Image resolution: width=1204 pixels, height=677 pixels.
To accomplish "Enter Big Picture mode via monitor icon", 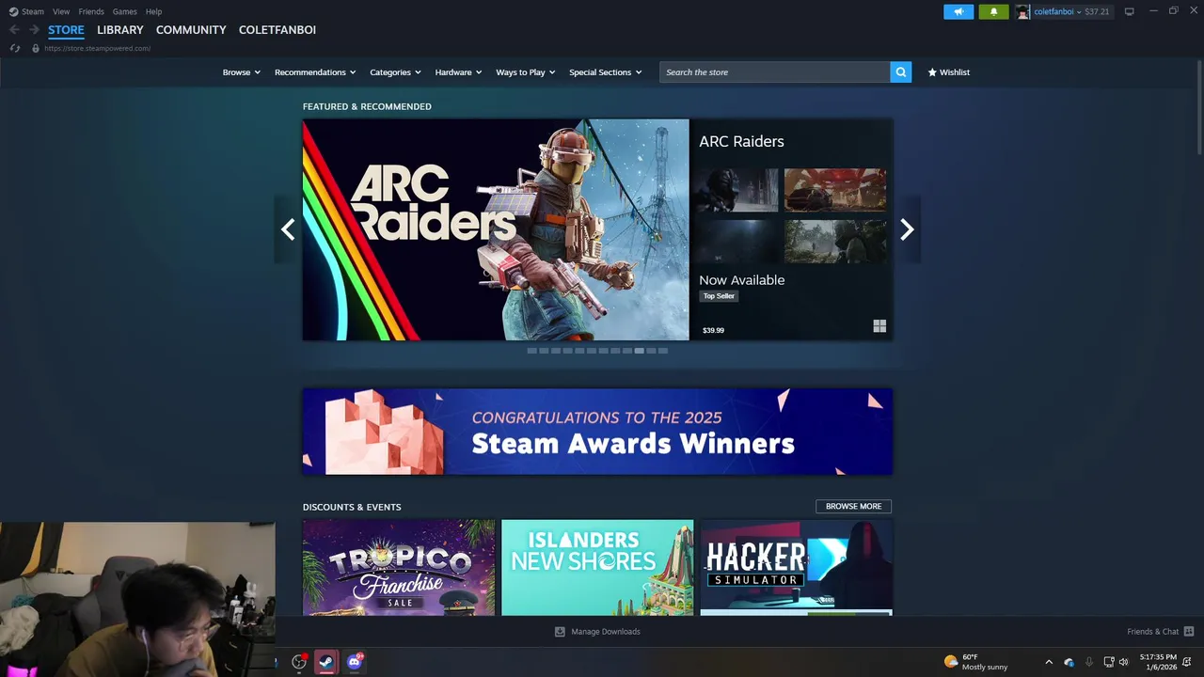I will coord(1129,11).
